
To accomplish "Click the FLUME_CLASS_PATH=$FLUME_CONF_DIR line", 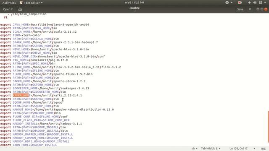I will [35, 120].
